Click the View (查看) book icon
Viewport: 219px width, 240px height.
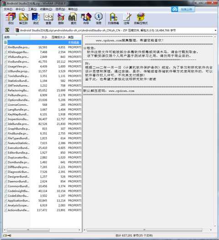pos(48,19)
